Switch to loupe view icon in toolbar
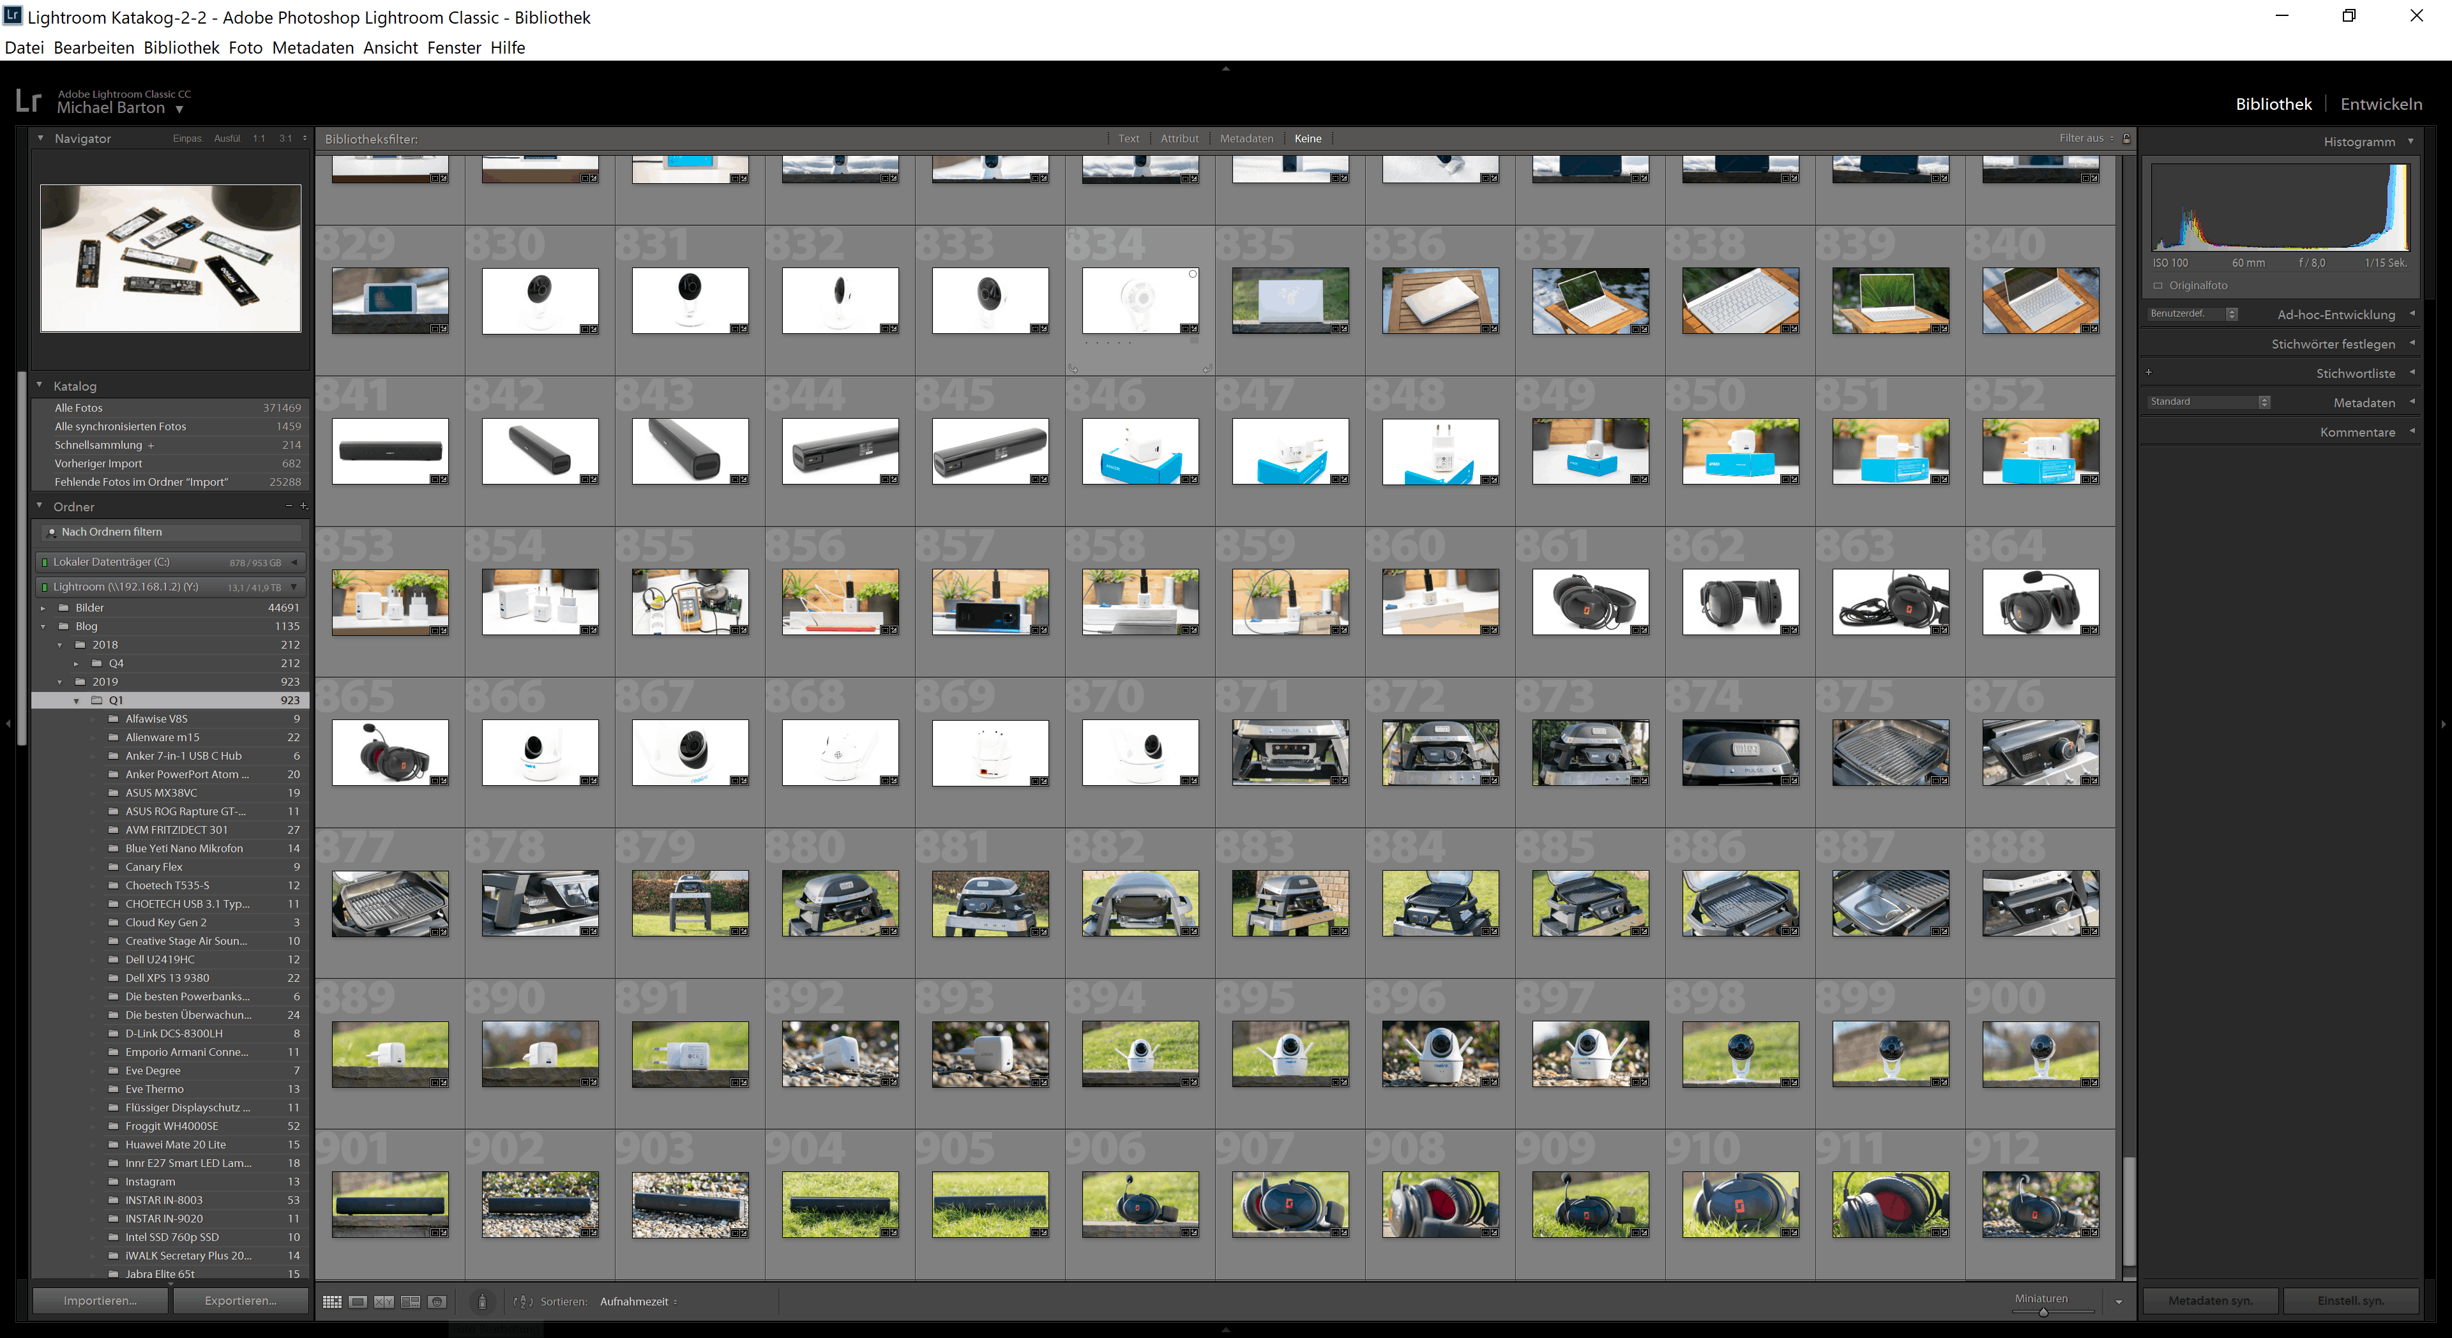The image size is (2452, 1338). tap(358, 1302)
